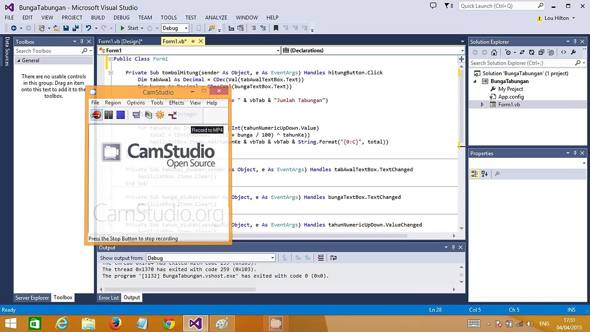Click the CamStudio orange gear options icon
Image resolution: width=590 pixels, height=332 pixels.
coord(160,115)
